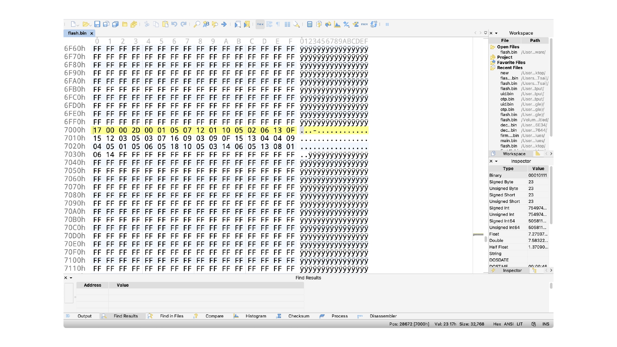617x347 pixels.
Task: Click the Replace (A-B) toolbar icon
Action: click(206, 24)
